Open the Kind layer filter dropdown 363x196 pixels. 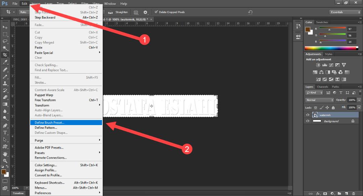click(314, 92)
